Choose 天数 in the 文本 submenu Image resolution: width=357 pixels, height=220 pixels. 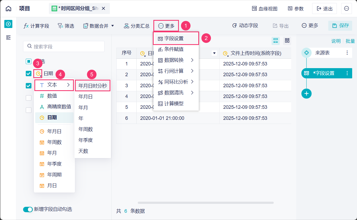[x=93, y=151]
